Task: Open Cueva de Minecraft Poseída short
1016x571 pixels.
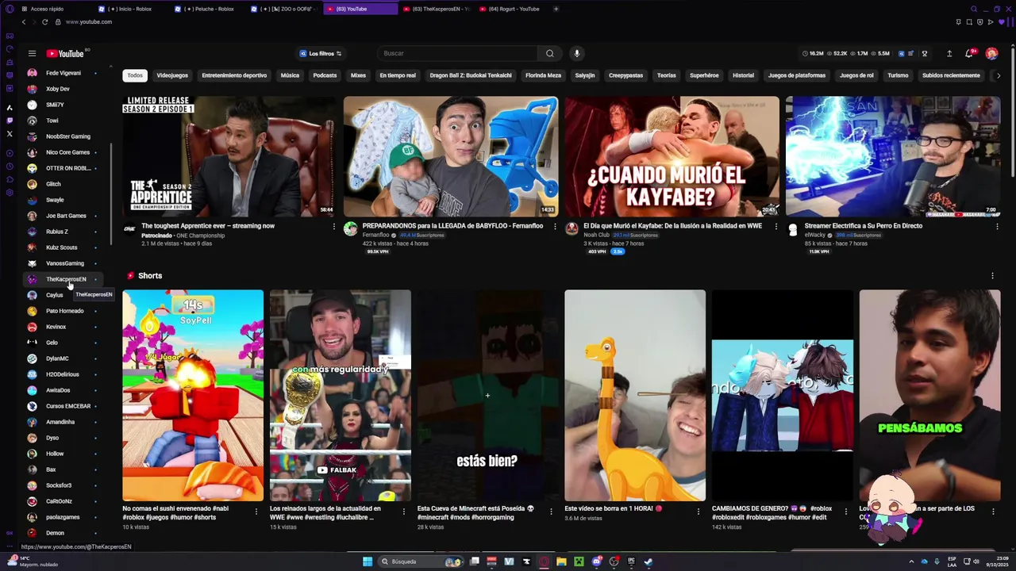Action: (487, 395)
